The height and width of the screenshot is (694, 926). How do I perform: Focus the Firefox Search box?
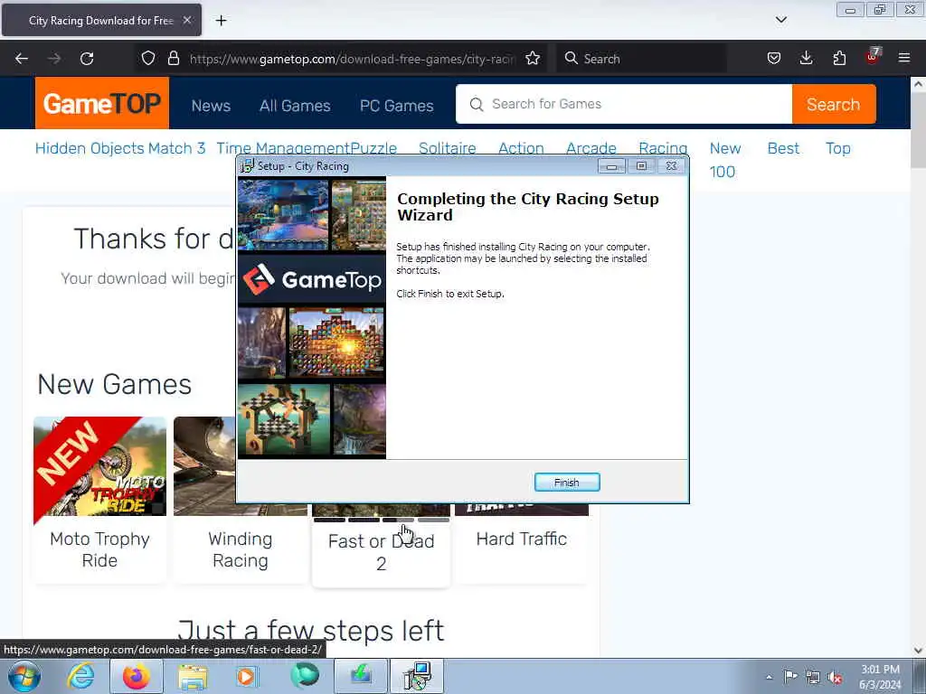pos(642,59)
